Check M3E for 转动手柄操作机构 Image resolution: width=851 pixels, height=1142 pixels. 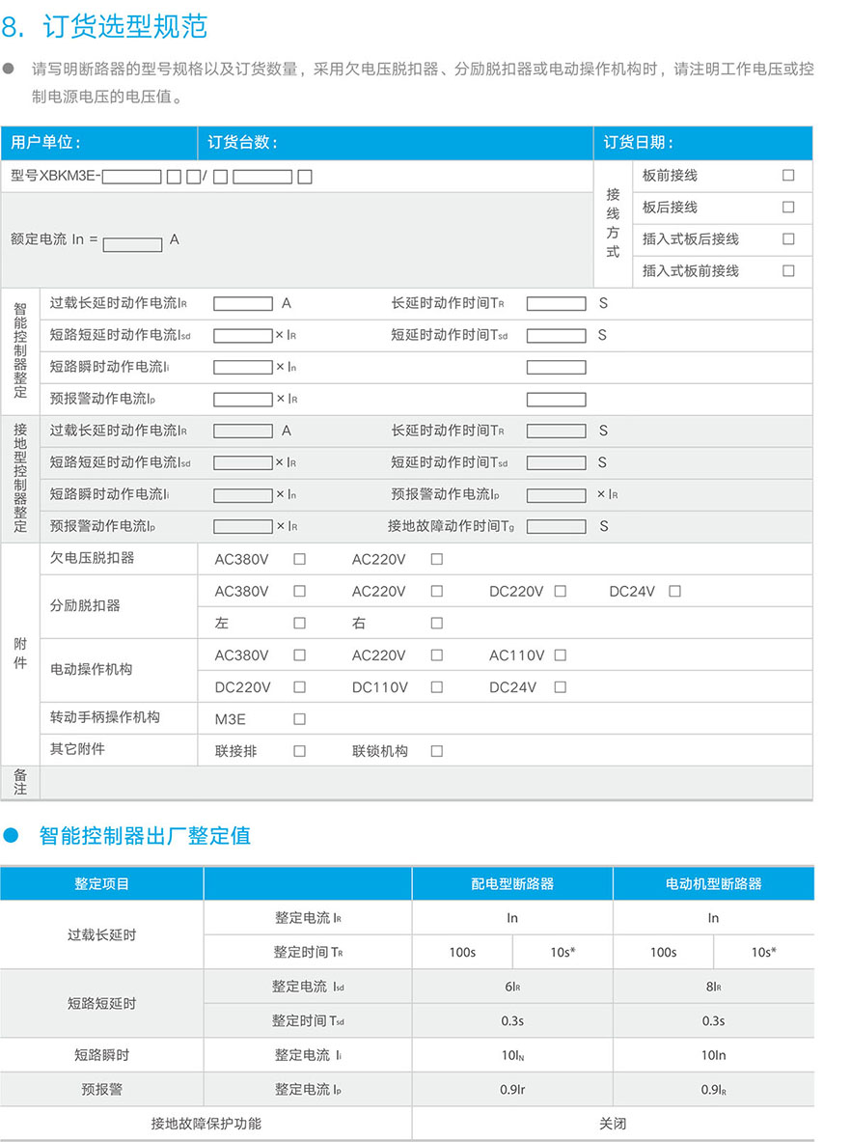pyautogui.click(x=299, y=719)
